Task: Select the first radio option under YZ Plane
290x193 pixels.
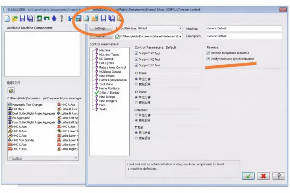Action: [136, 97]
